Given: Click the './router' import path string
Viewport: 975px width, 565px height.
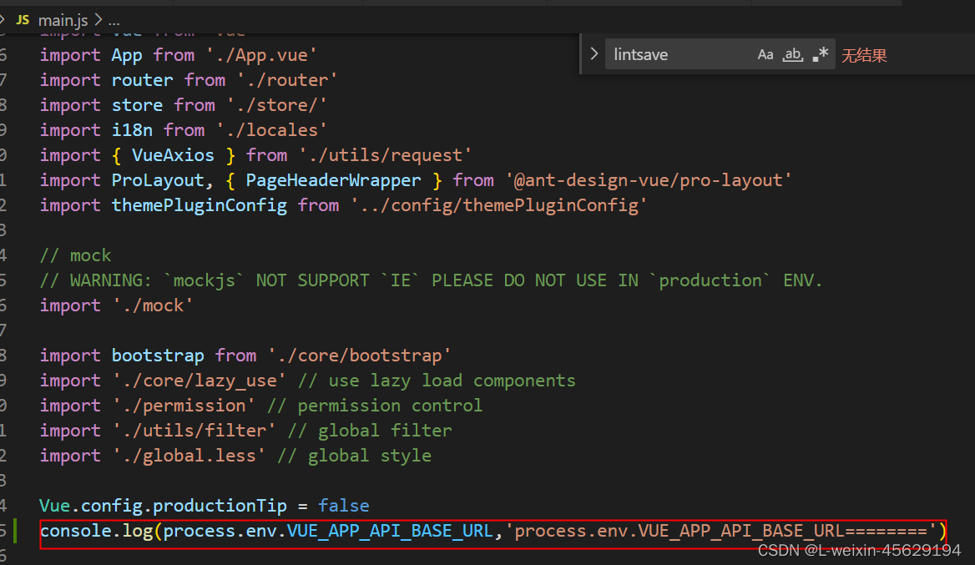Looking at the screenshot, I should pyautogui.click(x=286, y=79).
